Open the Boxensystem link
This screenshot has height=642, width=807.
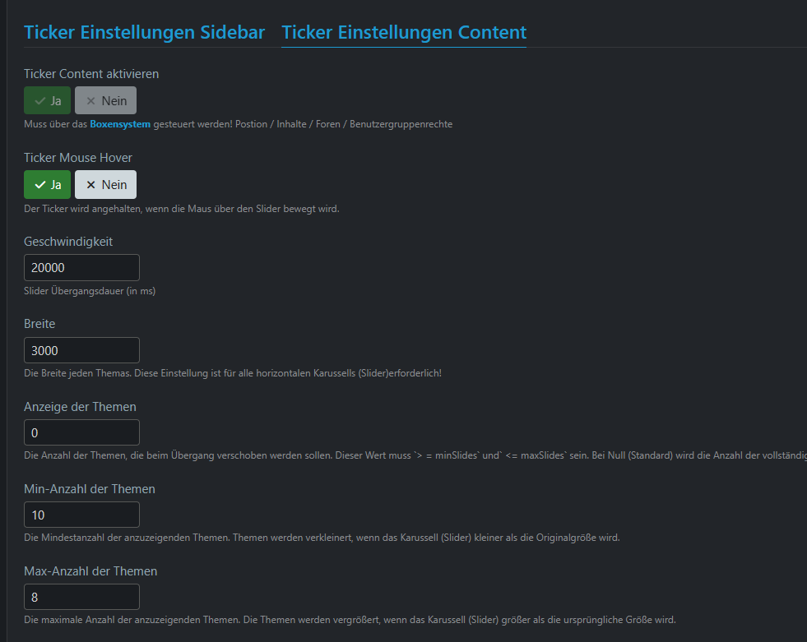(120, 124)
